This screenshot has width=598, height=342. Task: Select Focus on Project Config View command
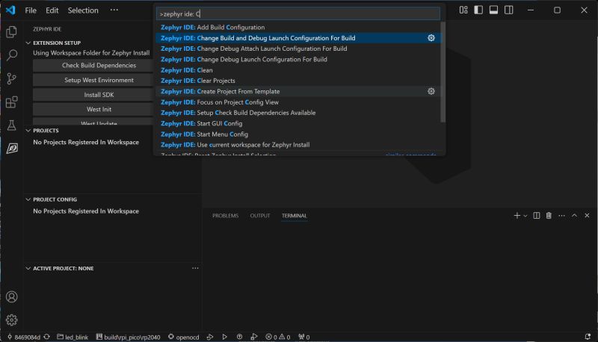pos(298,102)
